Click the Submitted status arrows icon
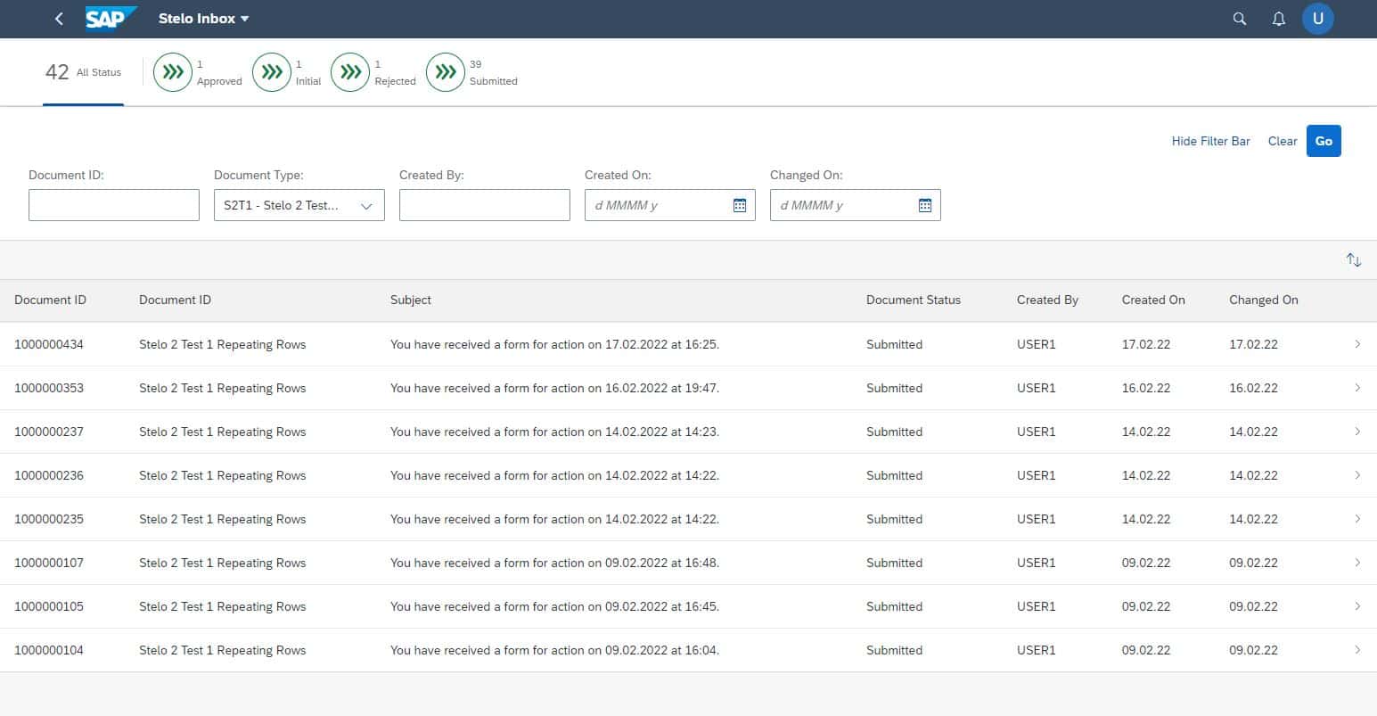 tap(446, 72)
